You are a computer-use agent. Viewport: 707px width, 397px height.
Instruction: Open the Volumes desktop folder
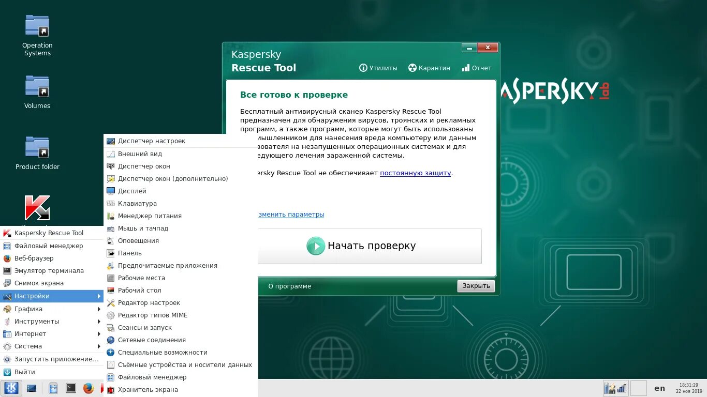(37, 91)
